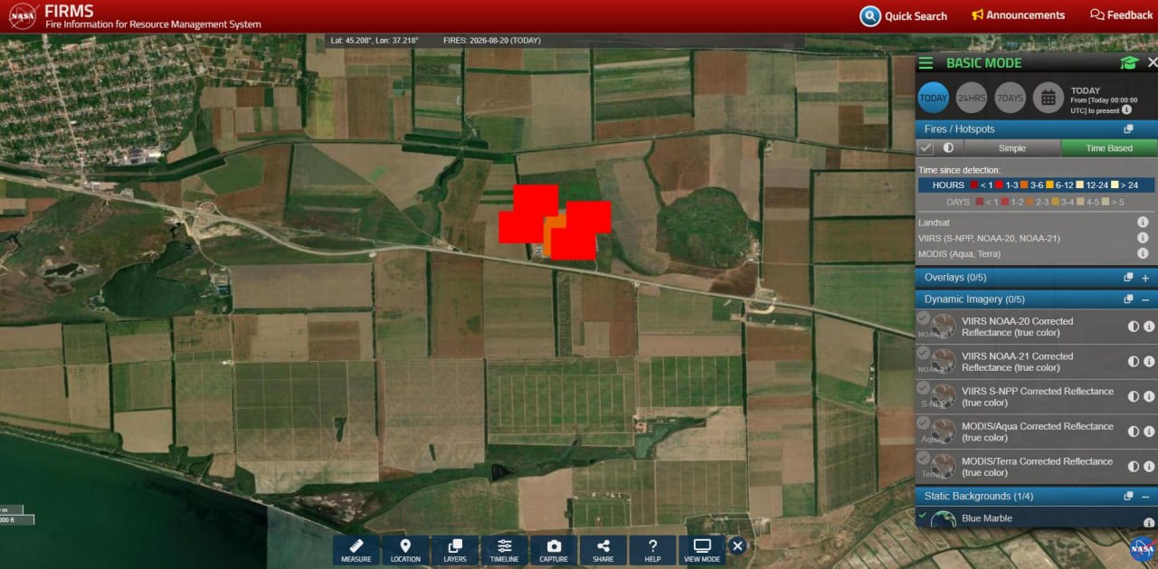
Task: Adjust opacity of VIIRS NOAA-20 imagery
Action: pos(1134,327)
